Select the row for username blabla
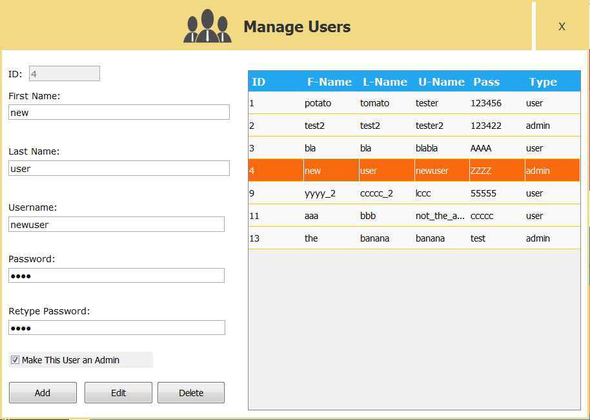590x420 pixels. (x=387, y=148)
